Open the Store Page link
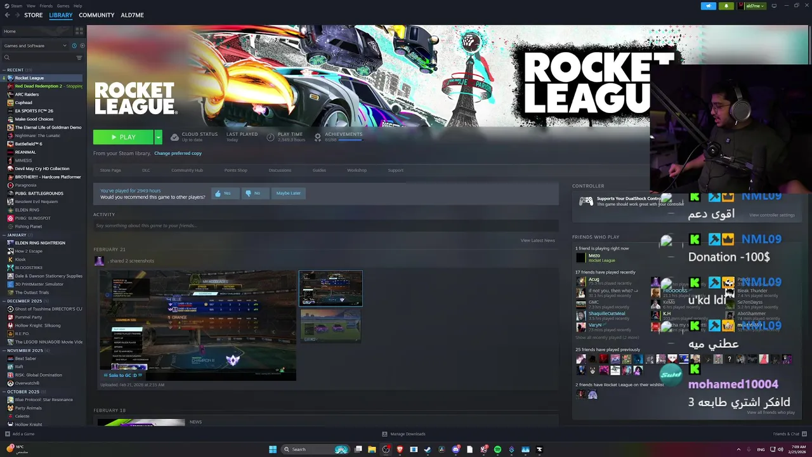Viewport: 812px width, 457px height. (110, 170)
